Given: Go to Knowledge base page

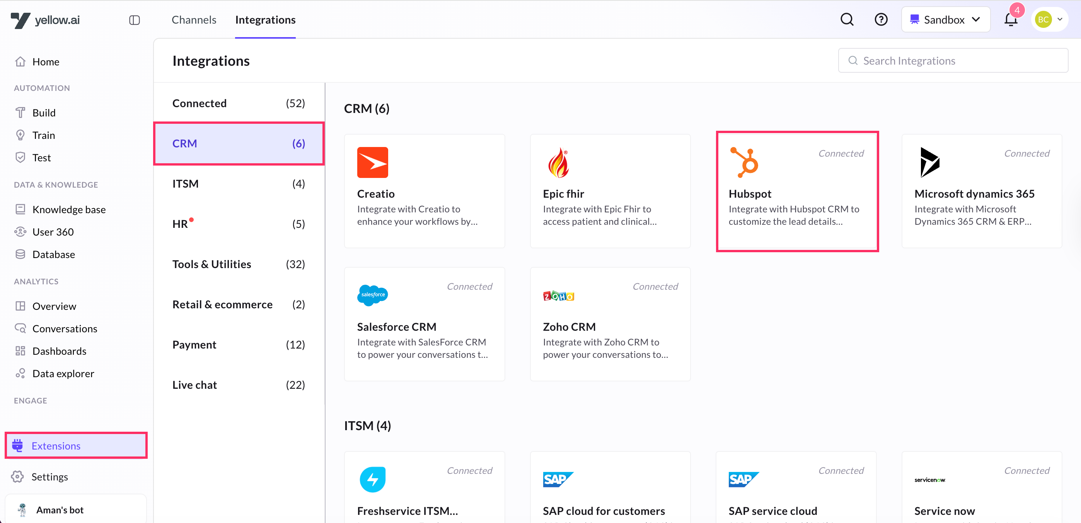Looking at the screenshot, I should tap(69, 209).
